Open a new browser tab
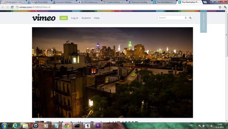 coord(205,2)
